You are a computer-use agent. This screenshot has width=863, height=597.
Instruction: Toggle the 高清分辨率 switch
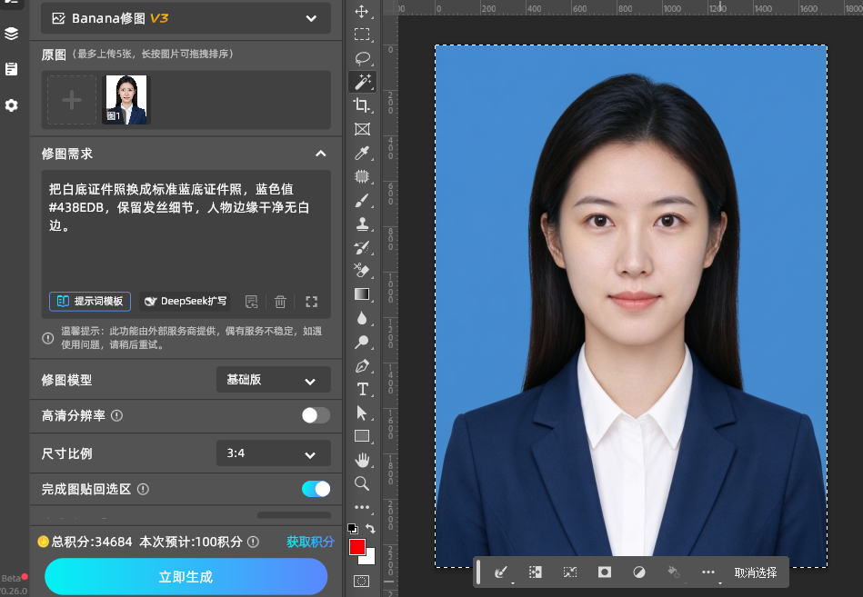coord(316,415)
